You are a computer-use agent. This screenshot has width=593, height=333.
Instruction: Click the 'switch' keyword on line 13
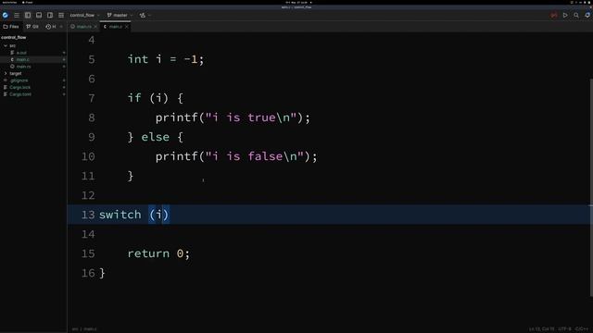point(120,215)
